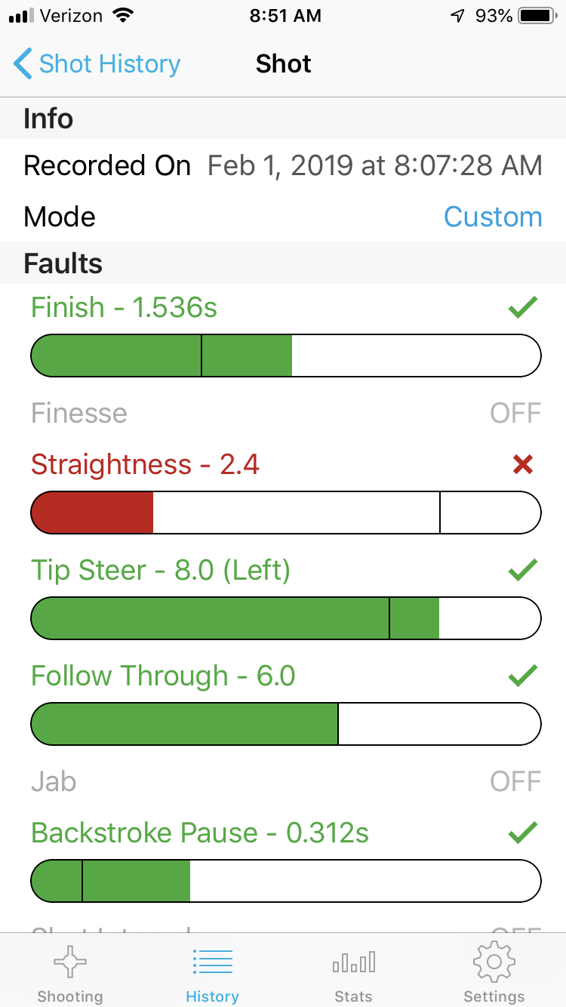
Task: Tap the Finesse OFF indicator
Action: (x=515, y=413)
